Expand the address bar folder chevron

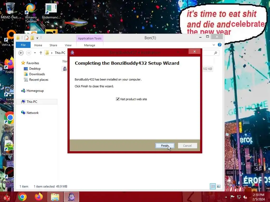tap(52, 53)
